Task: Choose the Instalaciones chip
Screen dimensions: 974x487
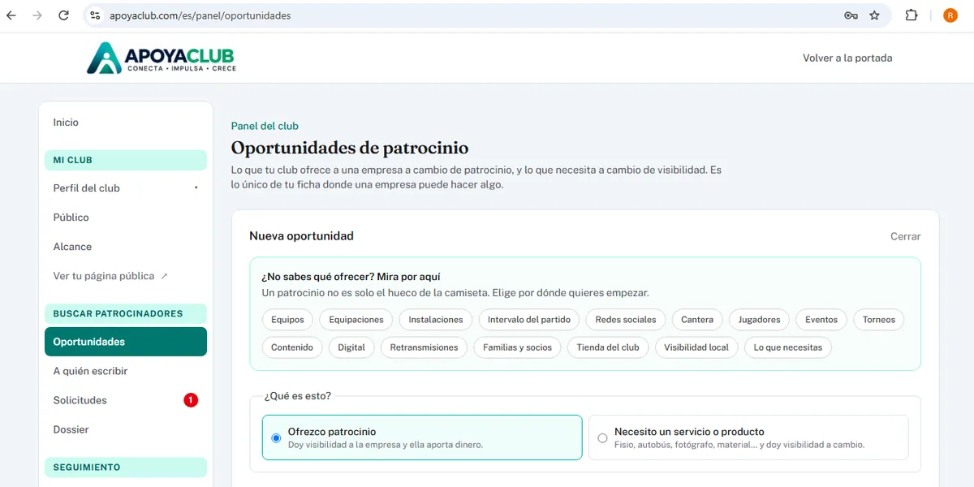Action: pyautogui.click(x=436, y=320)
